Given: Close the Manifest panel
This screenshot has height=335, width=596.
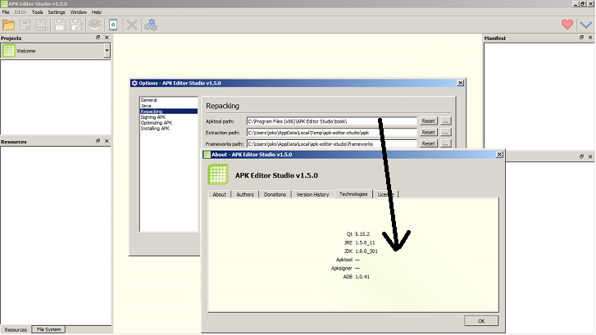Looking at the screenshot, I should [590, 38].
